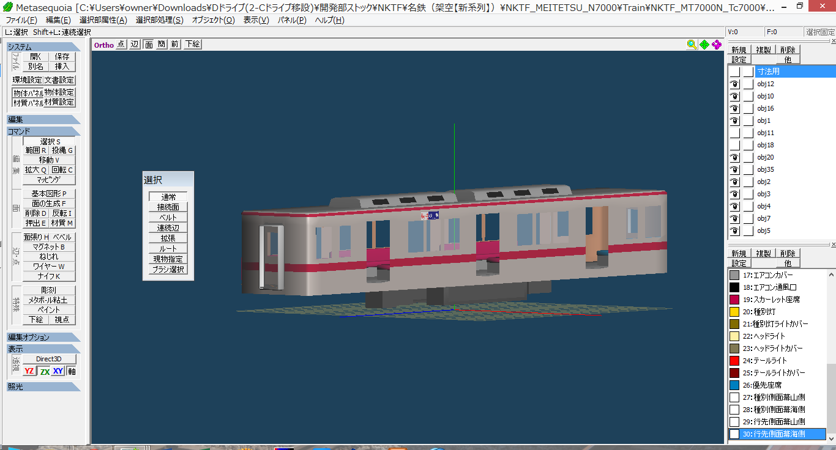Collapse the 表示 panel header
This screenshot has width=836, height=450.
(43, 349)
